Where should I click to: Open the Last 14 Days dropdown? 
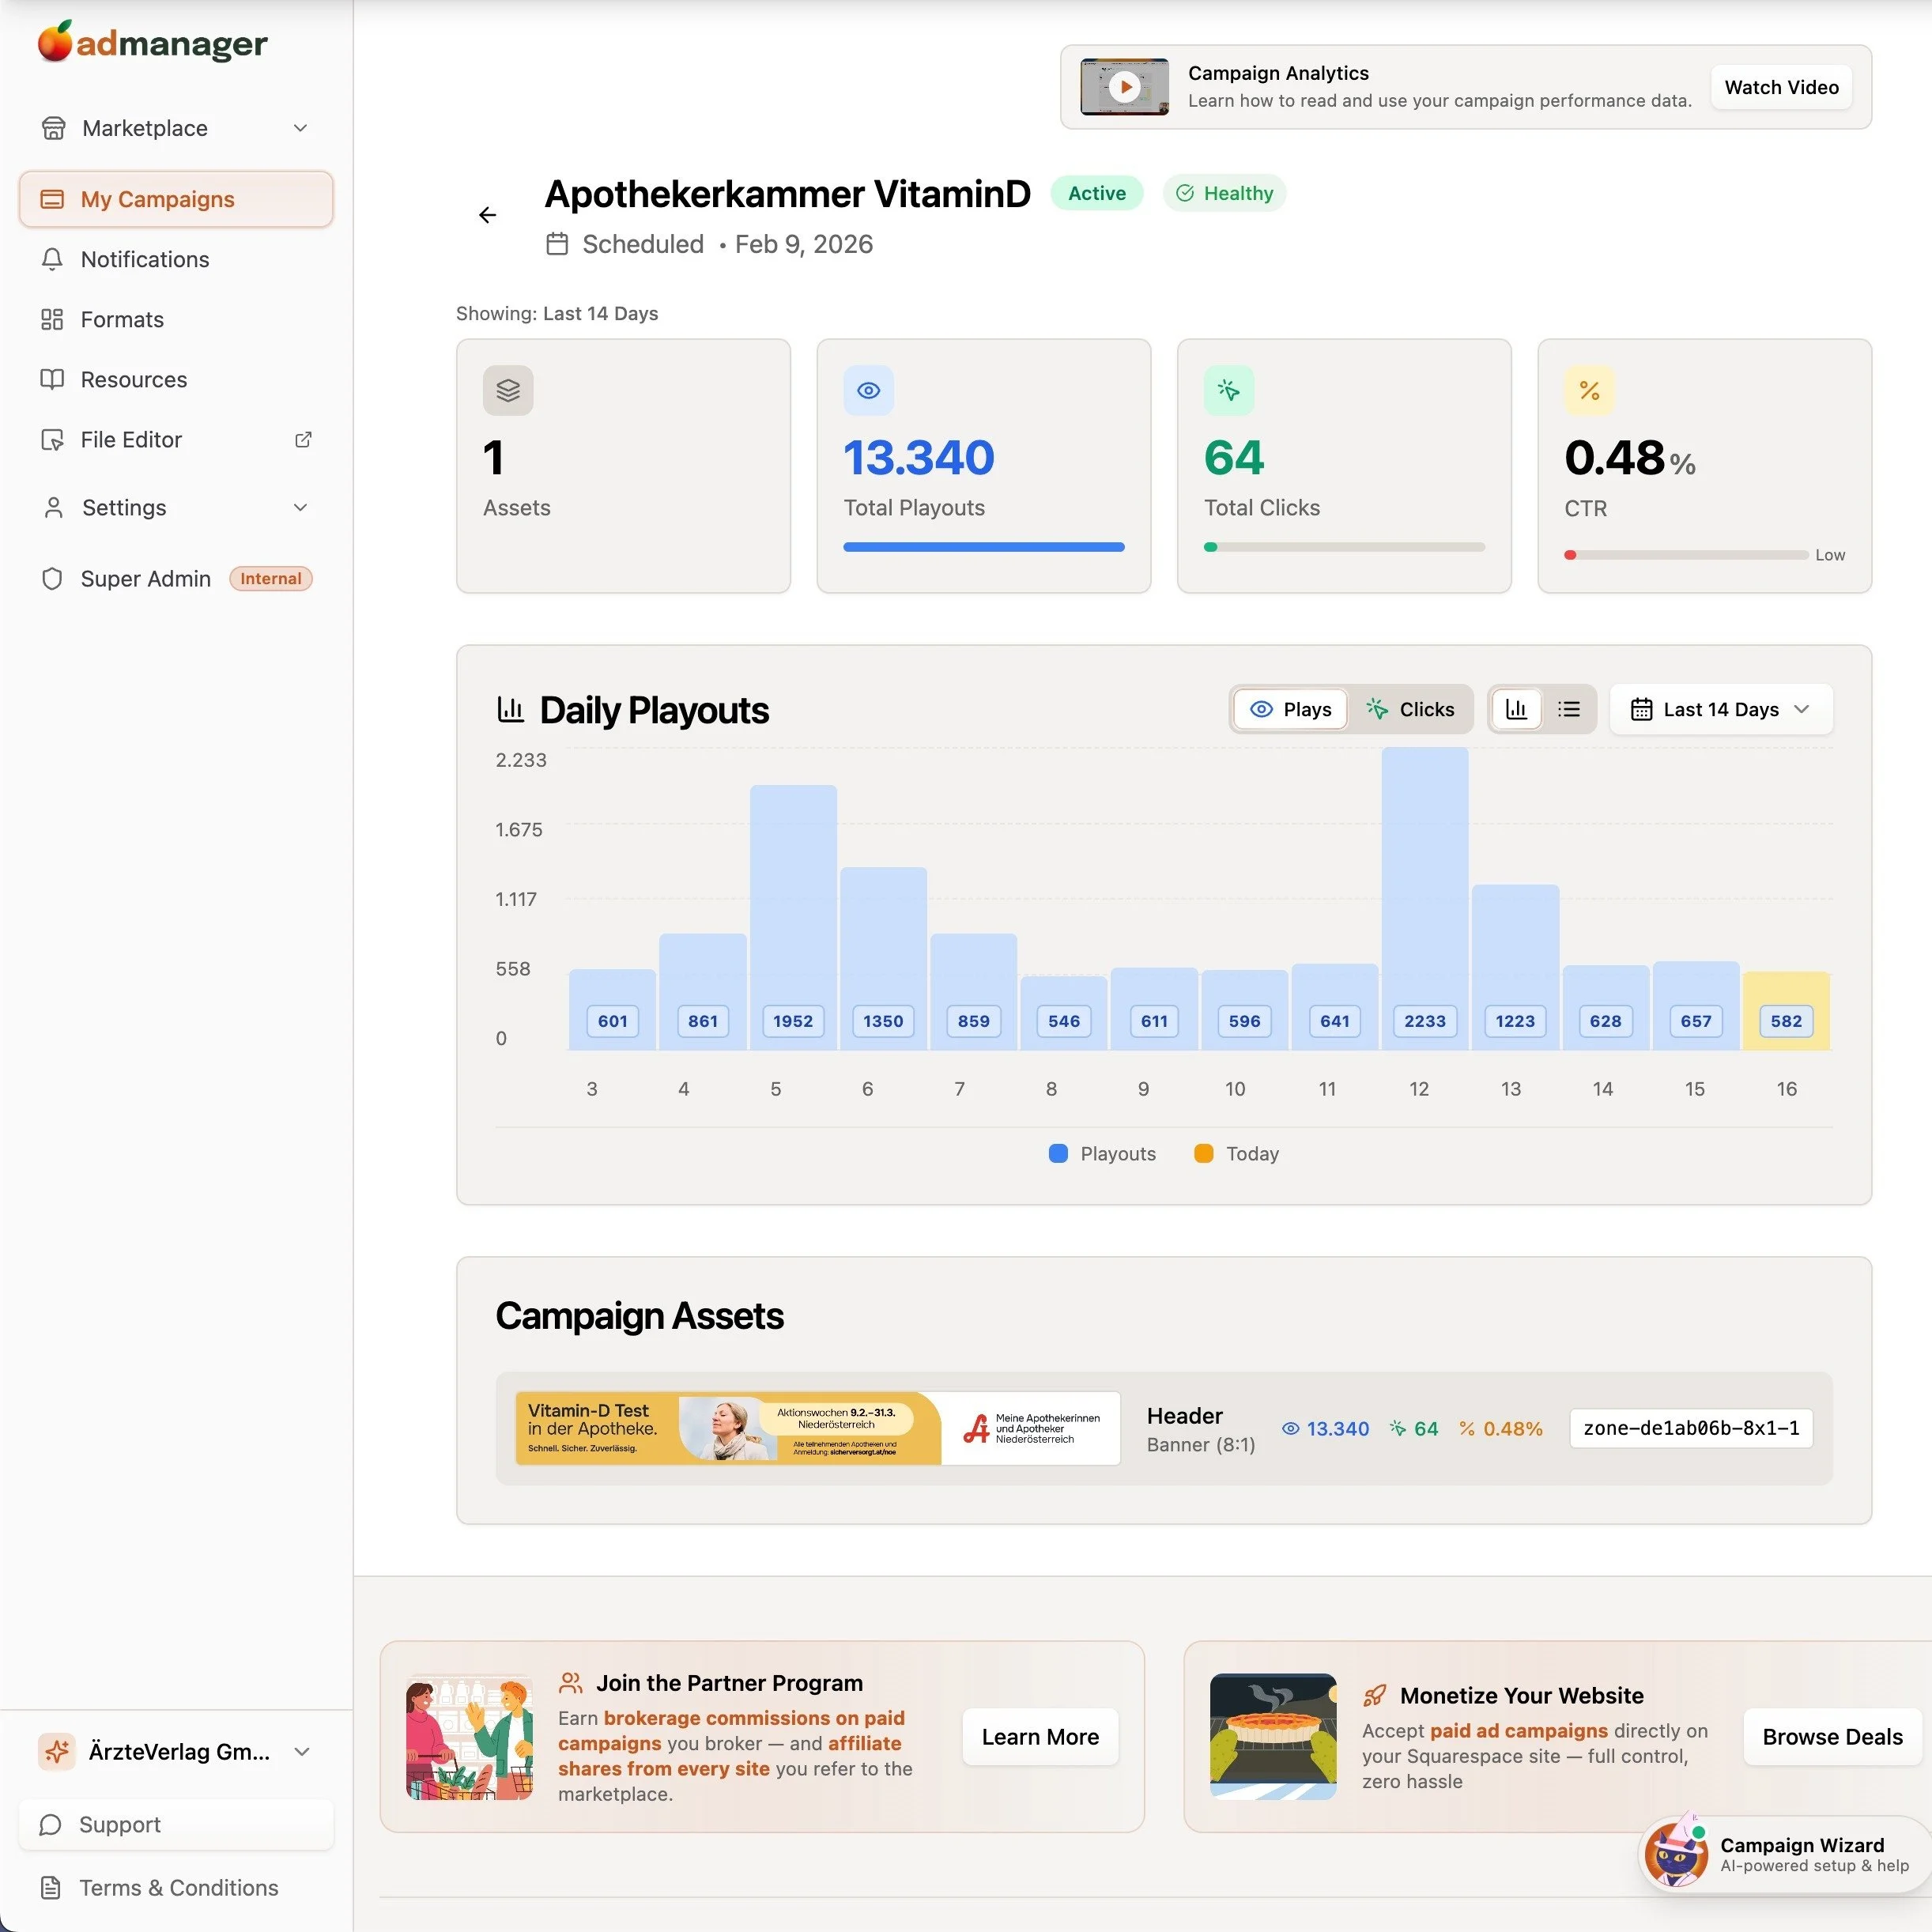pos(1720,709)
